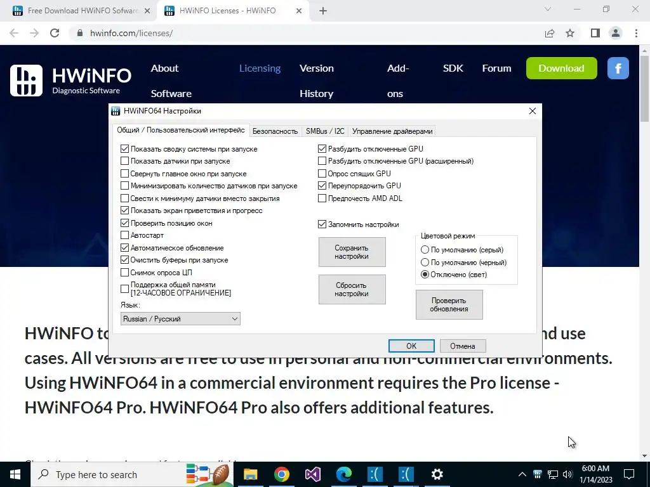Select 'По умолчанию (серый)' color mode

425,250
